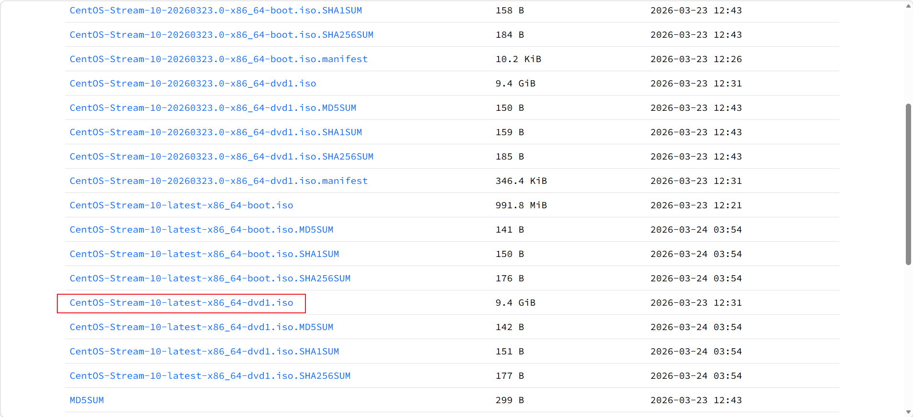Open latest boot.iso.SHA256SUM link

pyautogui.click(x=210, y=278)
